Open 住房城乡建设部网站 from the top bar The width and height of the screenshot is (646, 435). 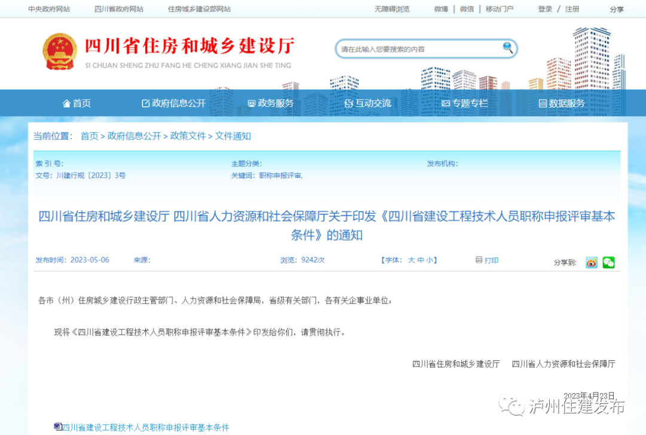pyautogui.click(x=199, y=8)
